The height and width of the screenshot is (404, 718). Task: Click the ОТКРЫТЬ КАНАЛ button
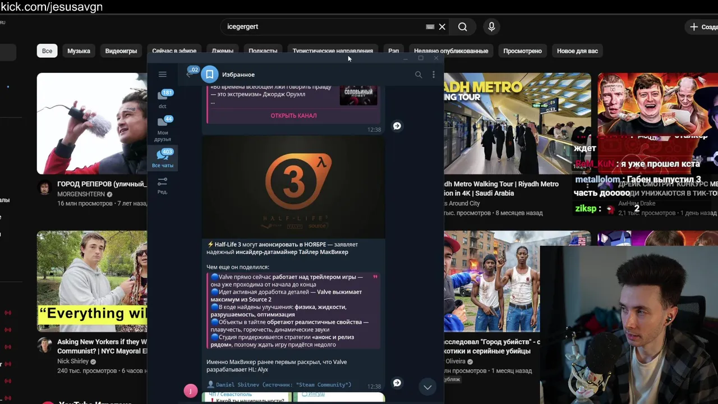tap(293, 116)
